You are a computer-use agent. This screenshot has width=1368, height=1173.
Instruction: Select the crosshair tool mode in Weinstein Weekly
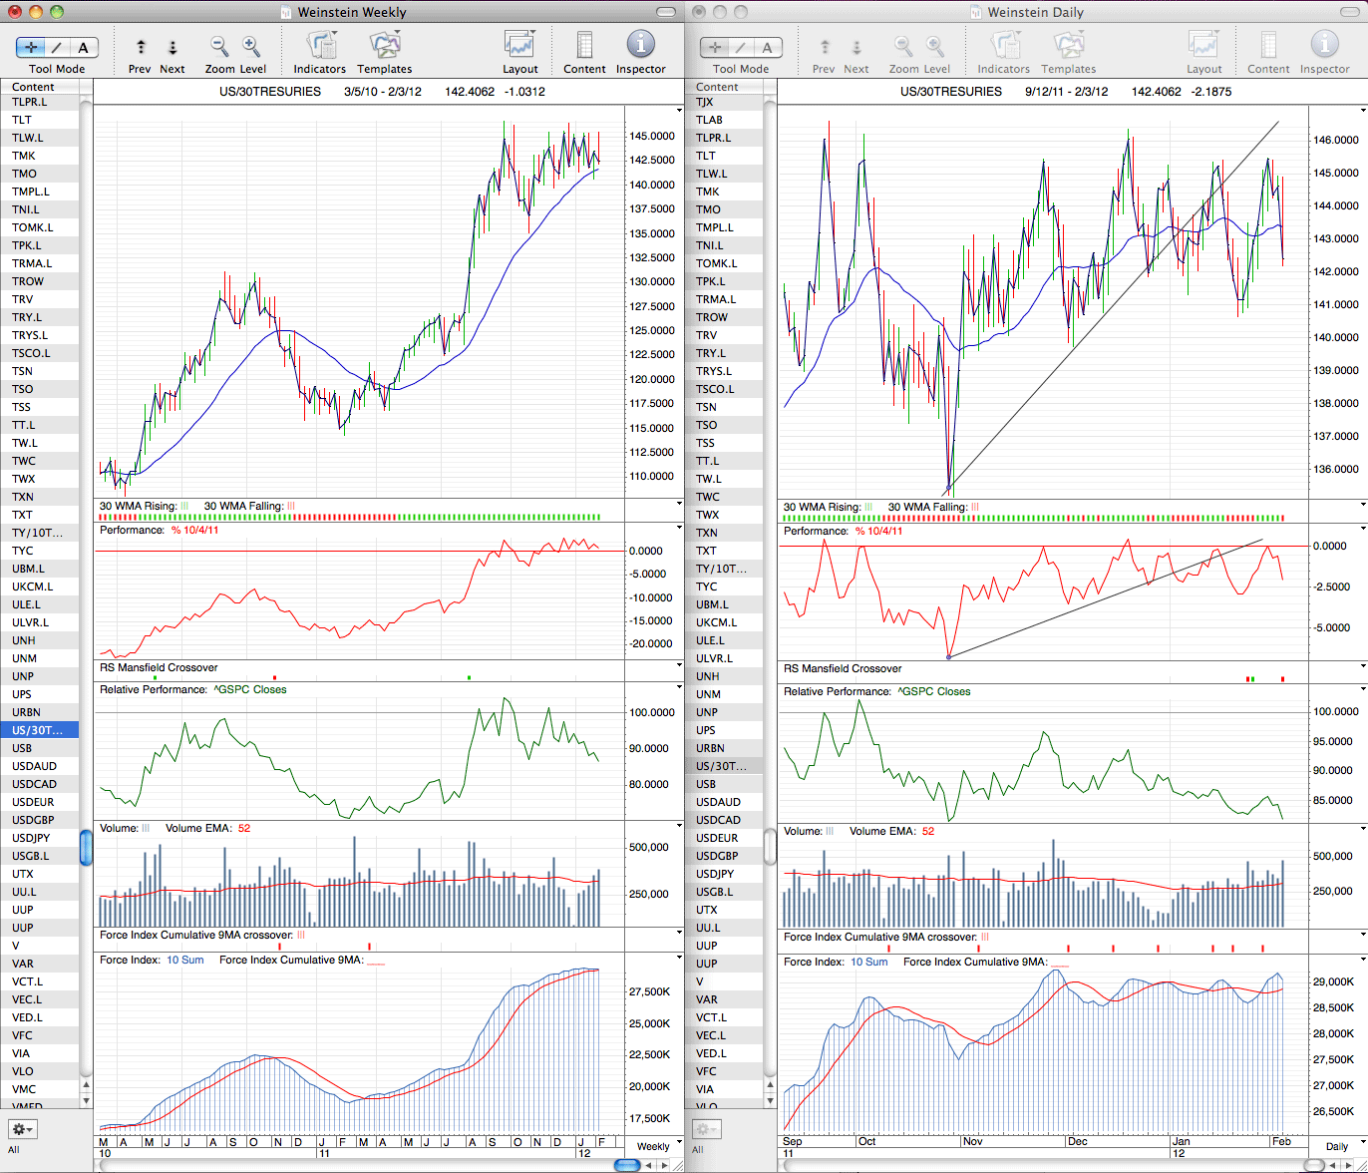(x=32, y=47)
